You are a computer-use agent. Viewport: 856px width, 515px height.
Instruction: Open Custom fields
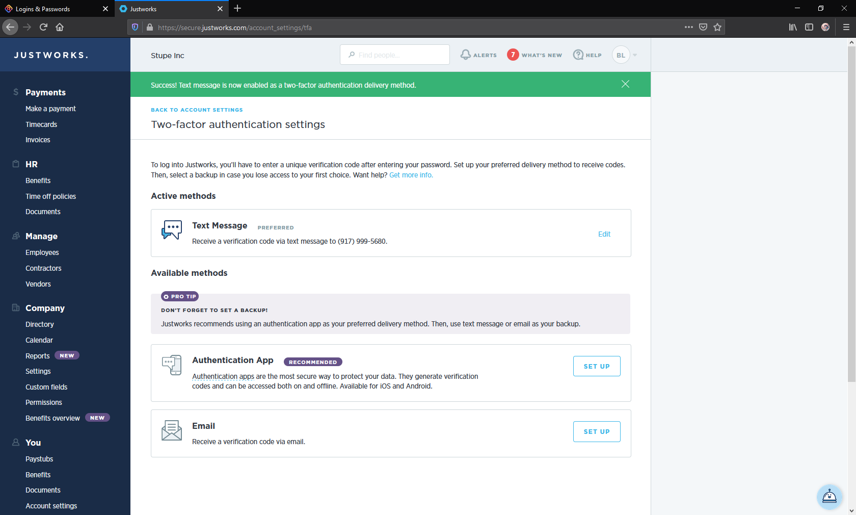click(x=46, y=387)
